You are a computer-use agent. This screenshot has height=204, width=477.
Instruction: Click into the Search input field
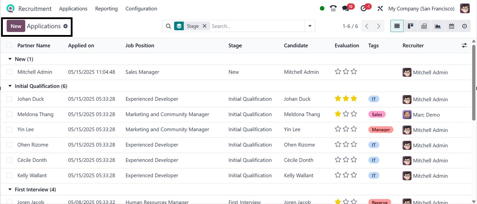click(x=257, y=26)
